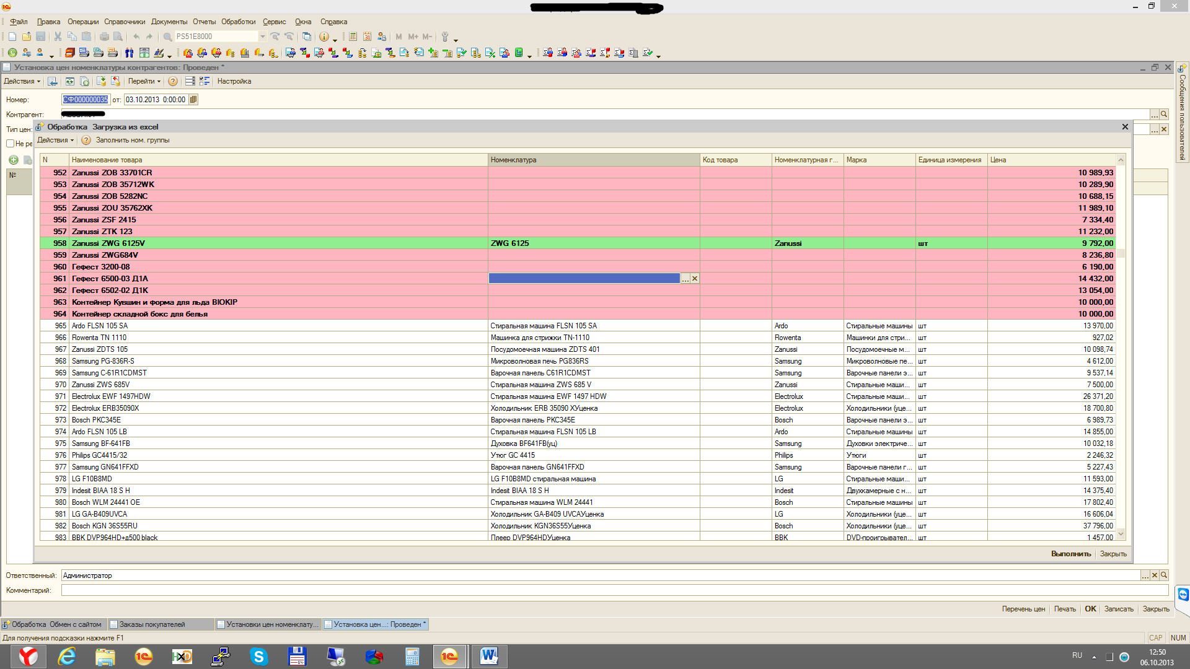This screenshot has height=669, width=1190.
Task: Click the help question mark in document toolbar
Action: [173, 81]
